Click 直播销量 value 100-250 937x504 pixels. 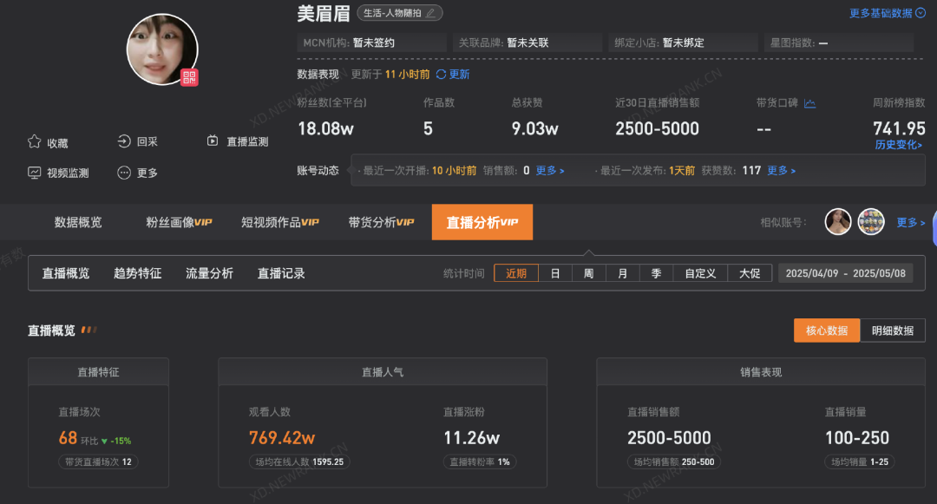[857, 438]
